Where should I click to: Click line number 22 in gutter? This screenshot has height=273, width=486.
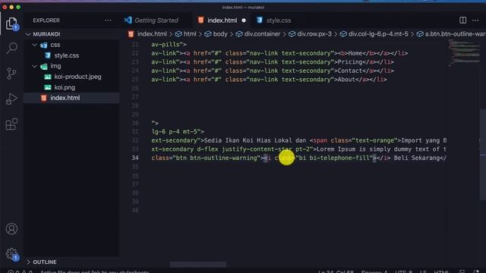click(135, 53)
